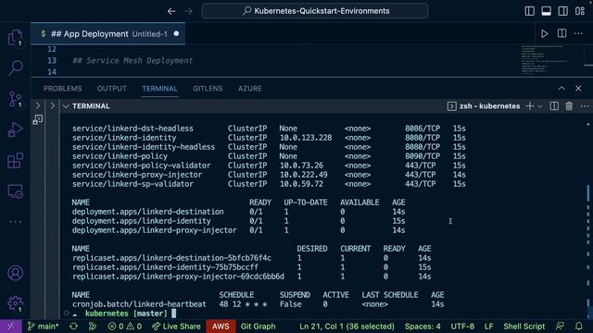Show additional activity bar views ellipsis
The width and height of the screenshot is (593, 333).
(x=15, y=222)
